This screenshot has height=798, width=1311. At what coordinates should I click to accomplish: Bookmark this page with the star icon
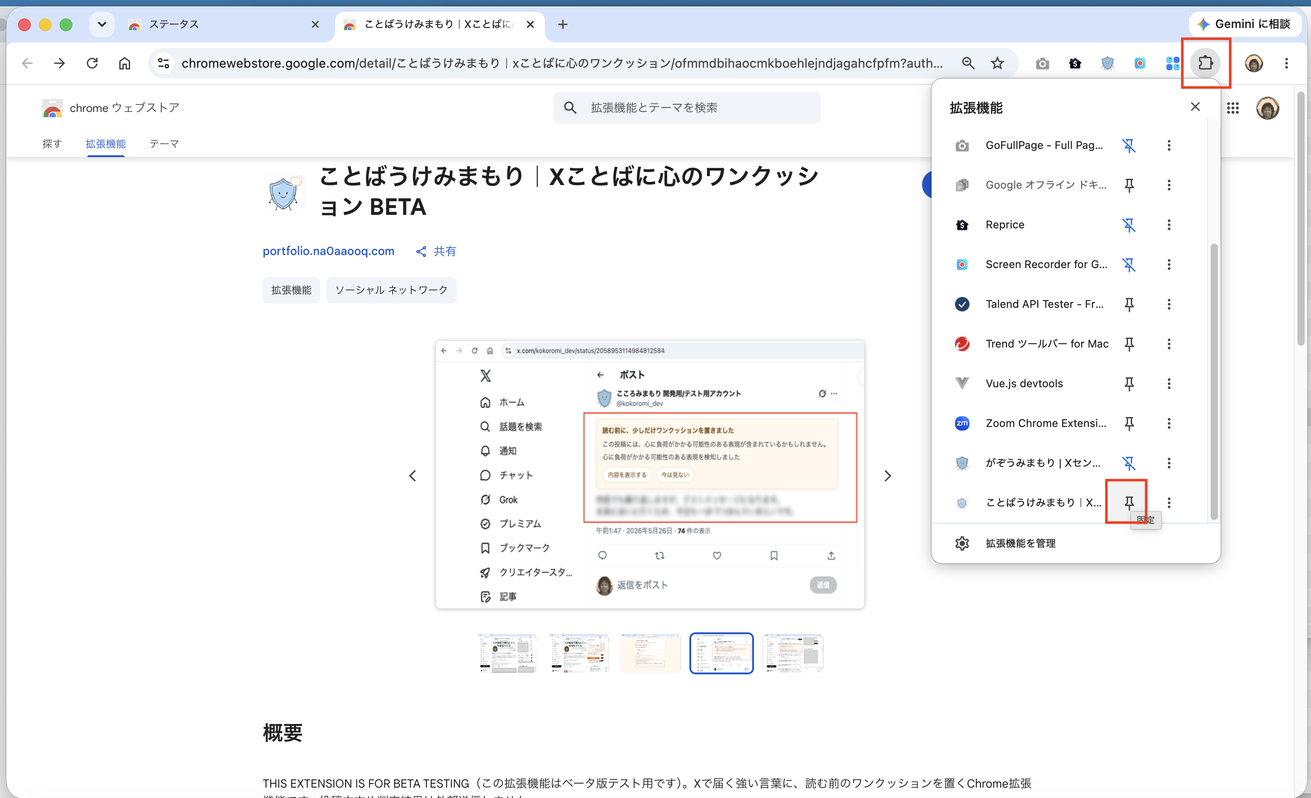[997, 63]
